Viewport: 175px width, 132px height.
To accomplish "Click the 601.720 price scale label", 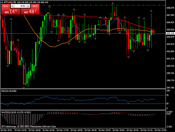I will 171,59.
